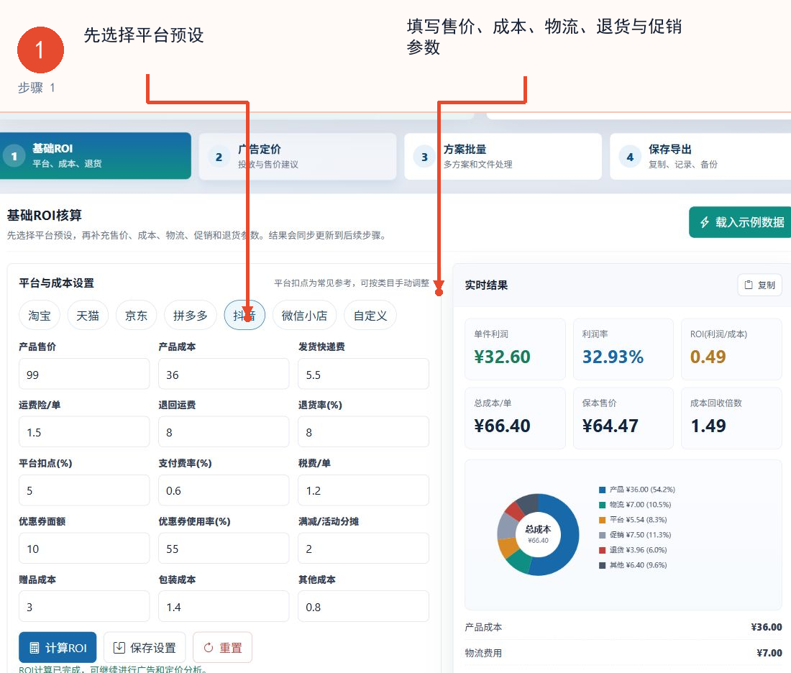
Task: Select the 拼多多 platform preset
Action: 190,316
